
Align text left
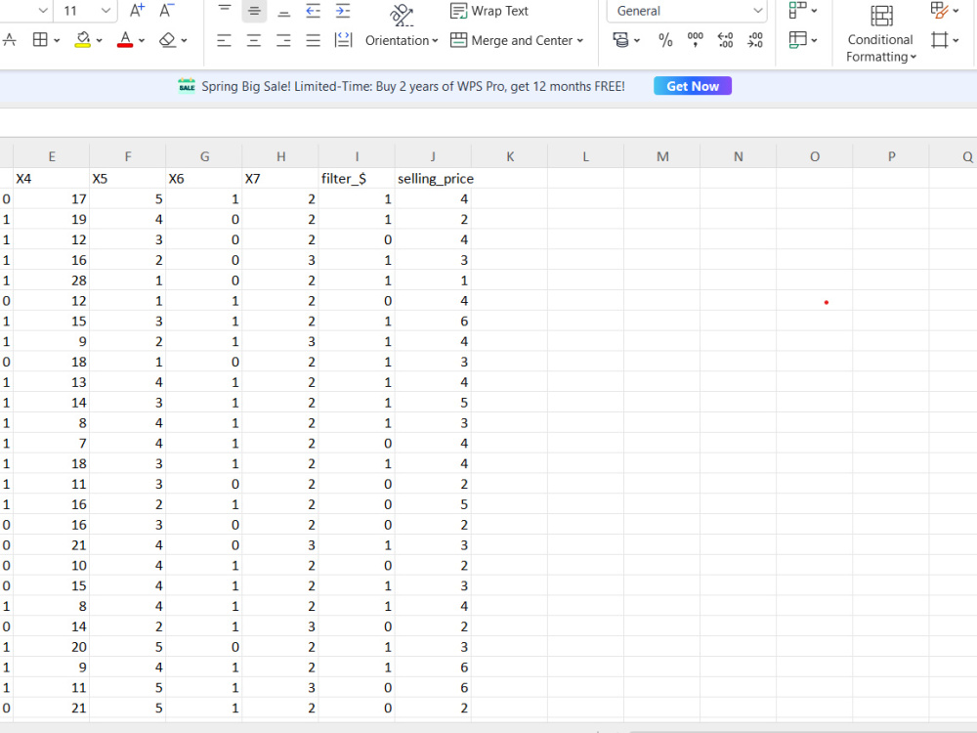(225, 40)
